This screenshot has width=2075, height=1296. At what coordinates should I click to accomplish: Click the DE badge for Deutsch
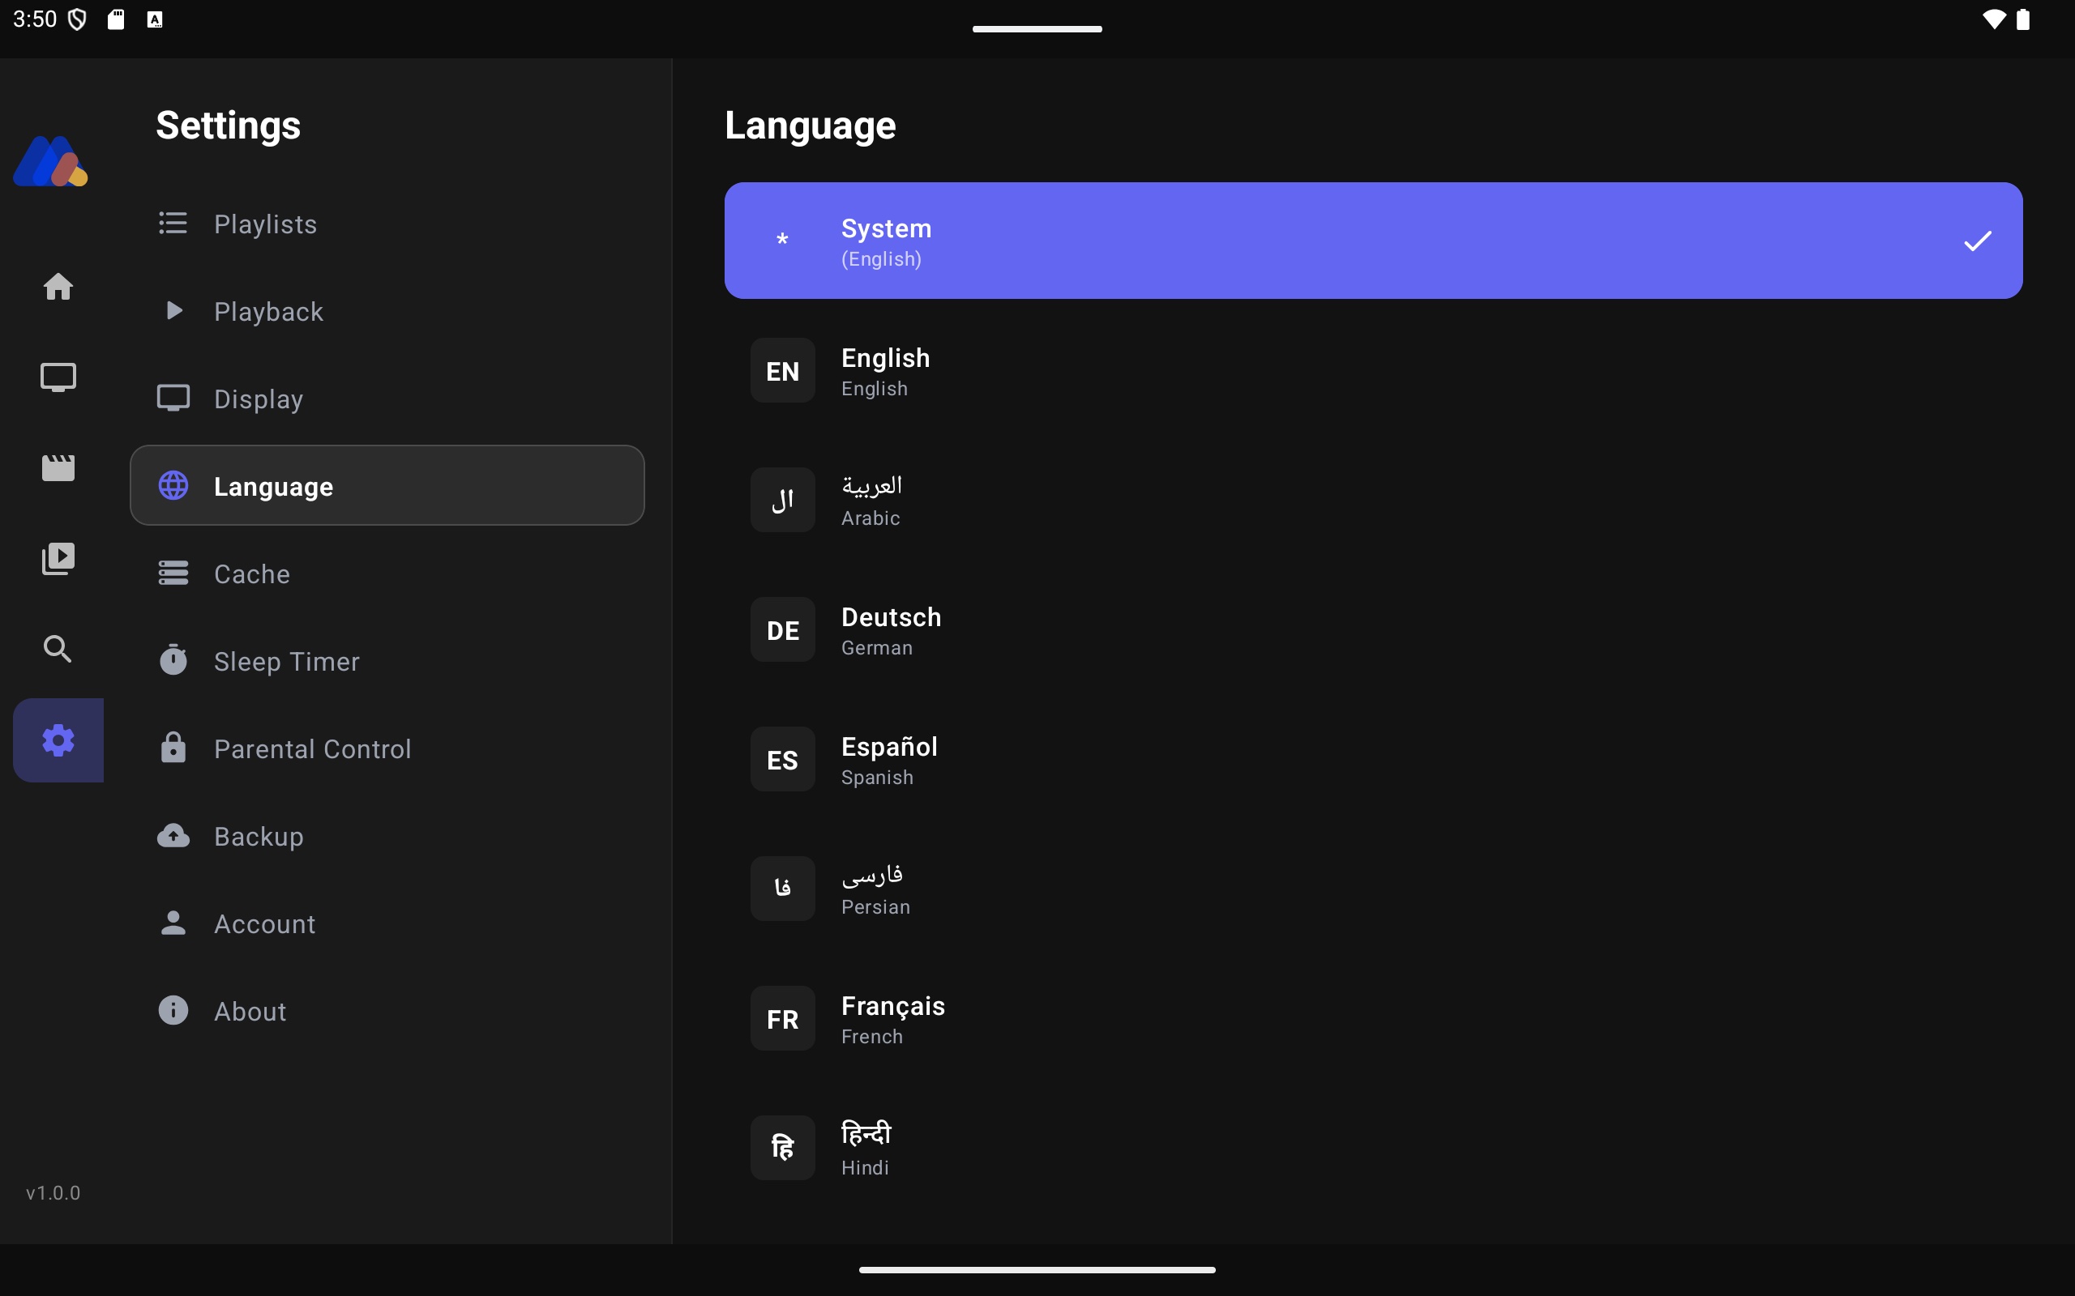[783, 630]
